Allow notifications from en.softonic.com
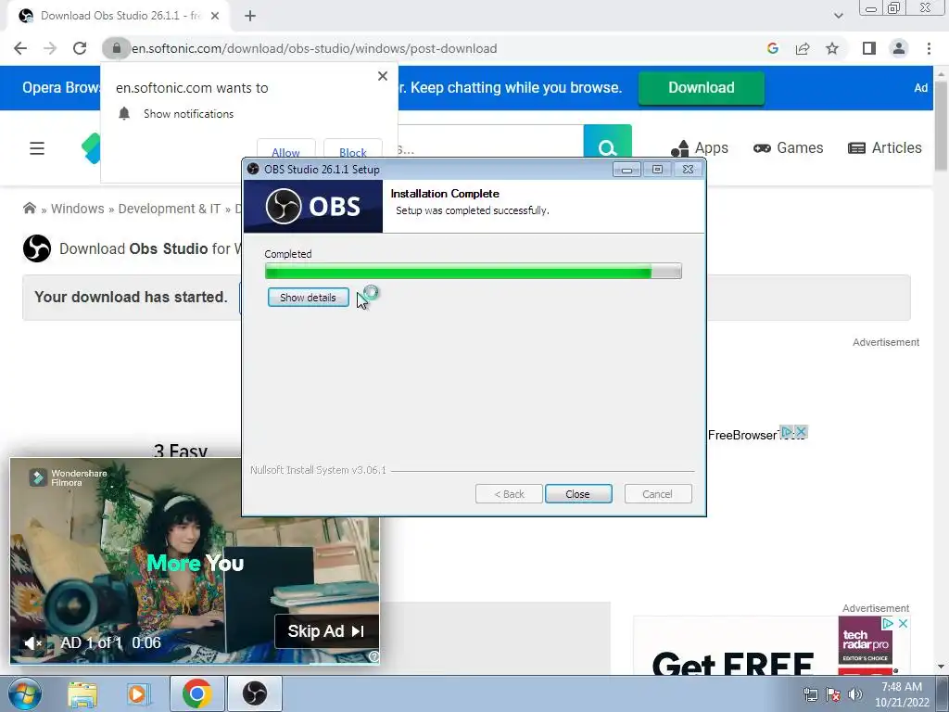 (285, 151)
